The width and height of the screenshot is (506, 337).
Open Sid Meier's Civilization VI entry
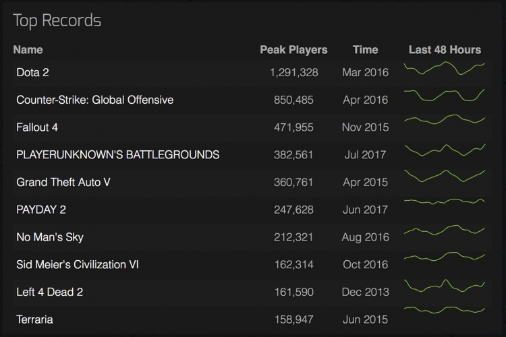pyautogui.click(x=78, y=264)
